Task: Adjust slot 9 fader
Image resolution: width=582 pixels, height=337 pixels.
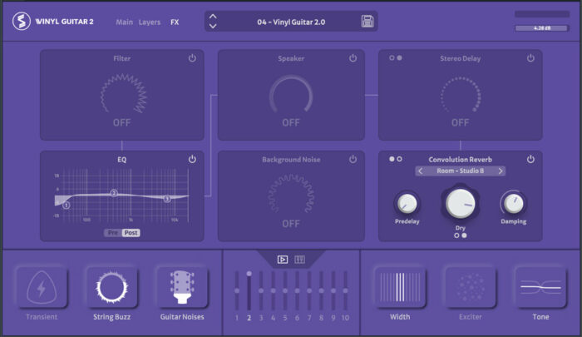Action: 333,290
